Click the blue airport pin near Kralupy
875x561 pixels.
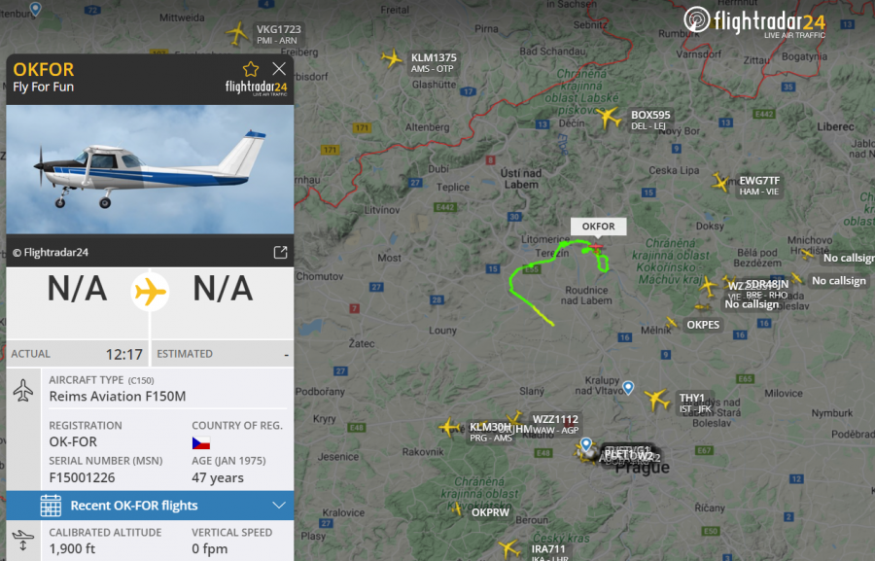[628, 387]
